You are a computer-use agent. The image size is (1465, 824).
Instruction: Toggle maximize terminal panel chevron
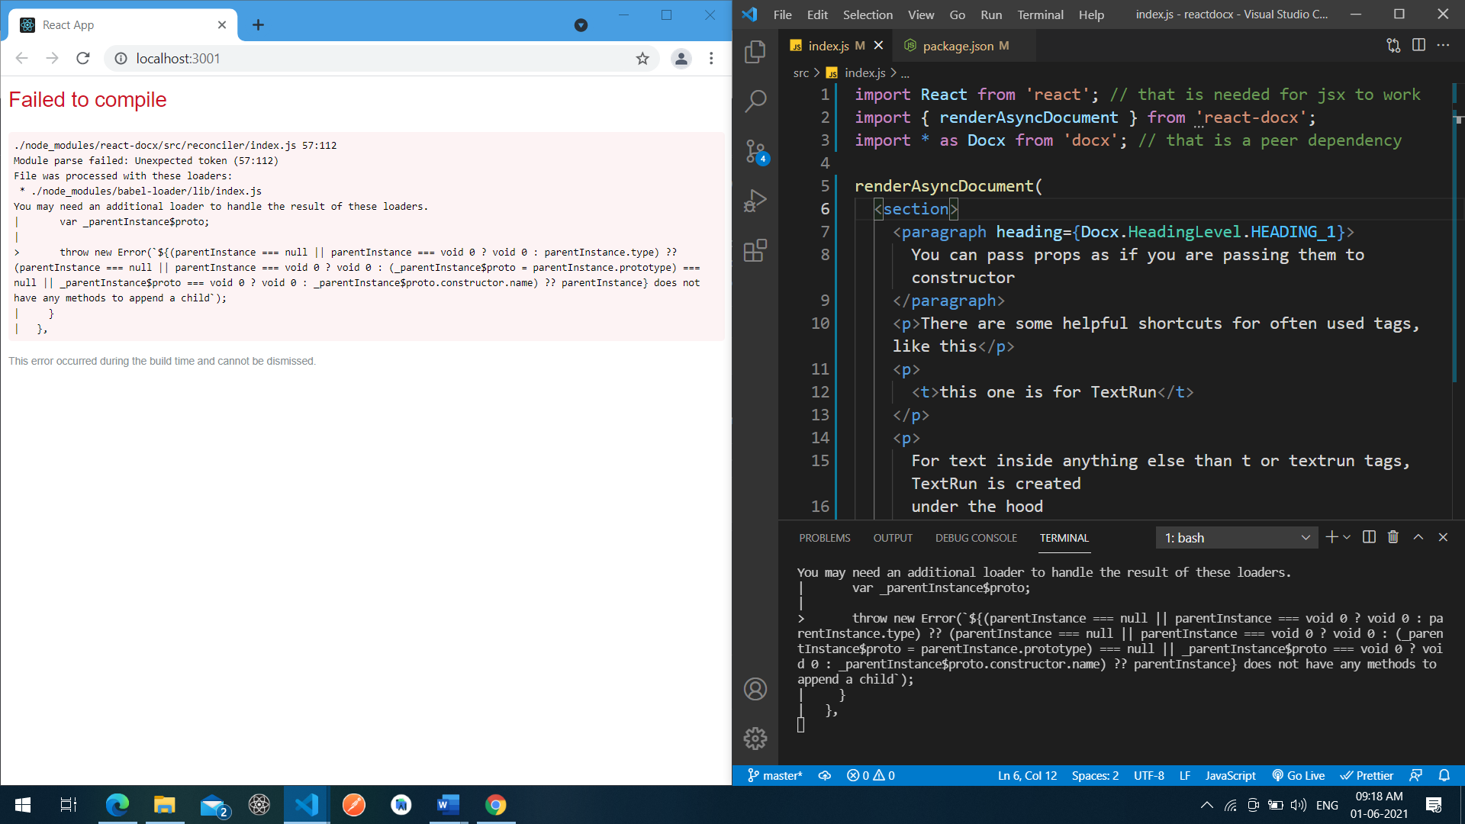1418,537
